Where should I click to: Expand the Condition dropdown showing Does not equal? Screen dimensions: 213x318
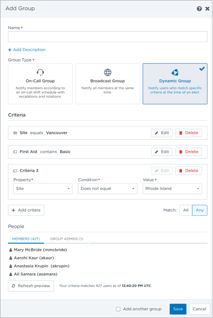(108, 188)
